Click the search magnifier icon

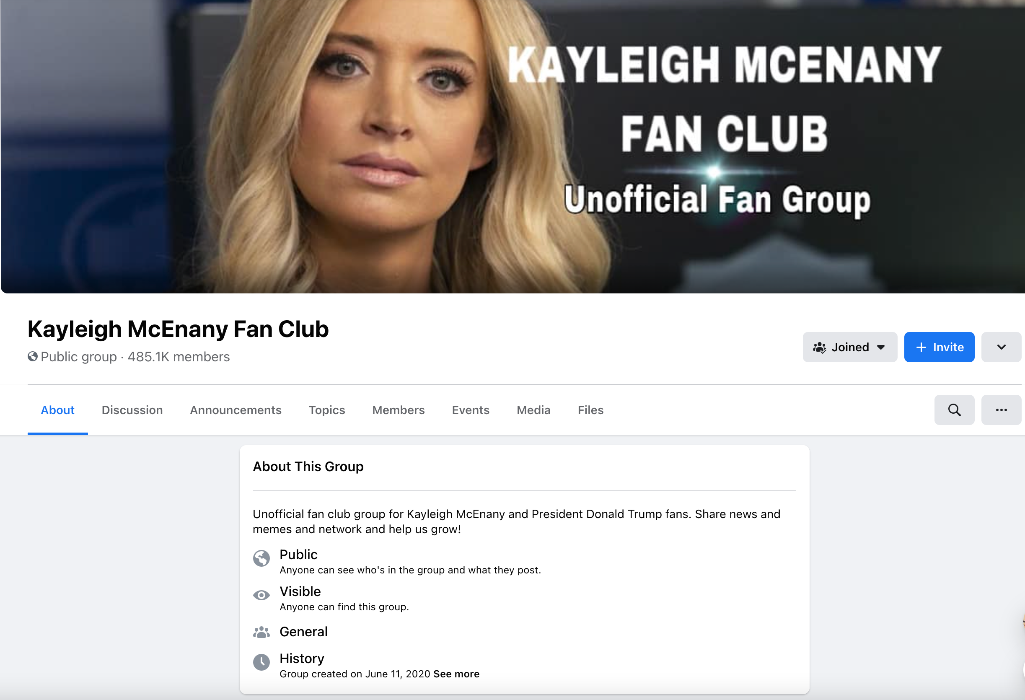[954, 410]
